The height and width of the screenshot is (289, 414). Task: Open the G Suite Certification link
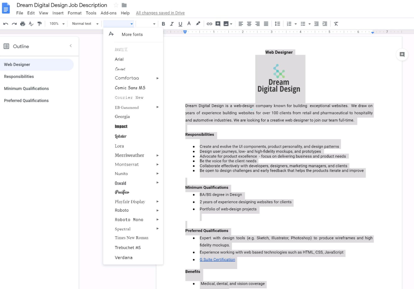(x=217, y=260)
